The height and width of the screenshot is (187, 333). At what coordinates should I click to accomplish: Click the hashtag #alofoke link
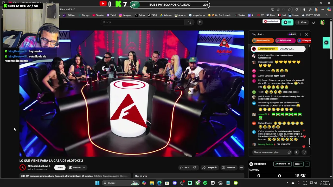[x=98, y=176]
